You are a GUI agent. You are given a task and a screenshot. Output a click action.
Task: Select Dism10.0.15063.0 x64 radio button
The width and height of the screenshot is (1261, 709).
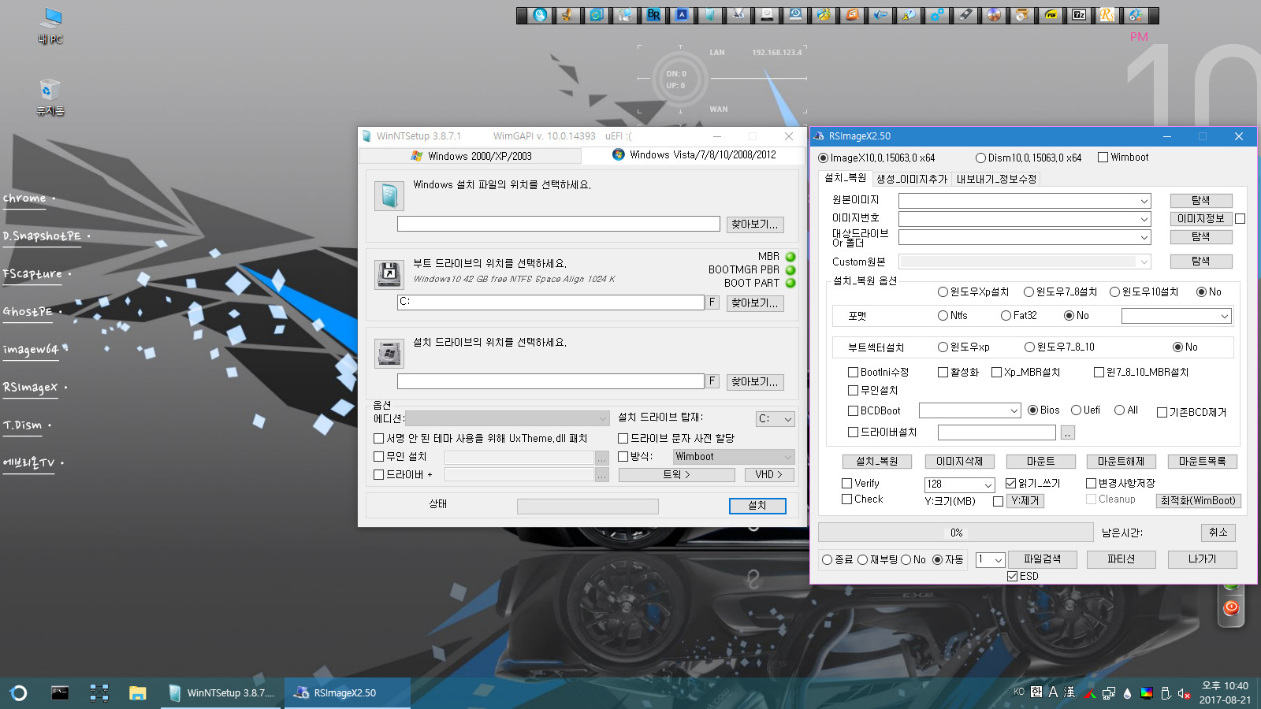(x=980, y=158)
